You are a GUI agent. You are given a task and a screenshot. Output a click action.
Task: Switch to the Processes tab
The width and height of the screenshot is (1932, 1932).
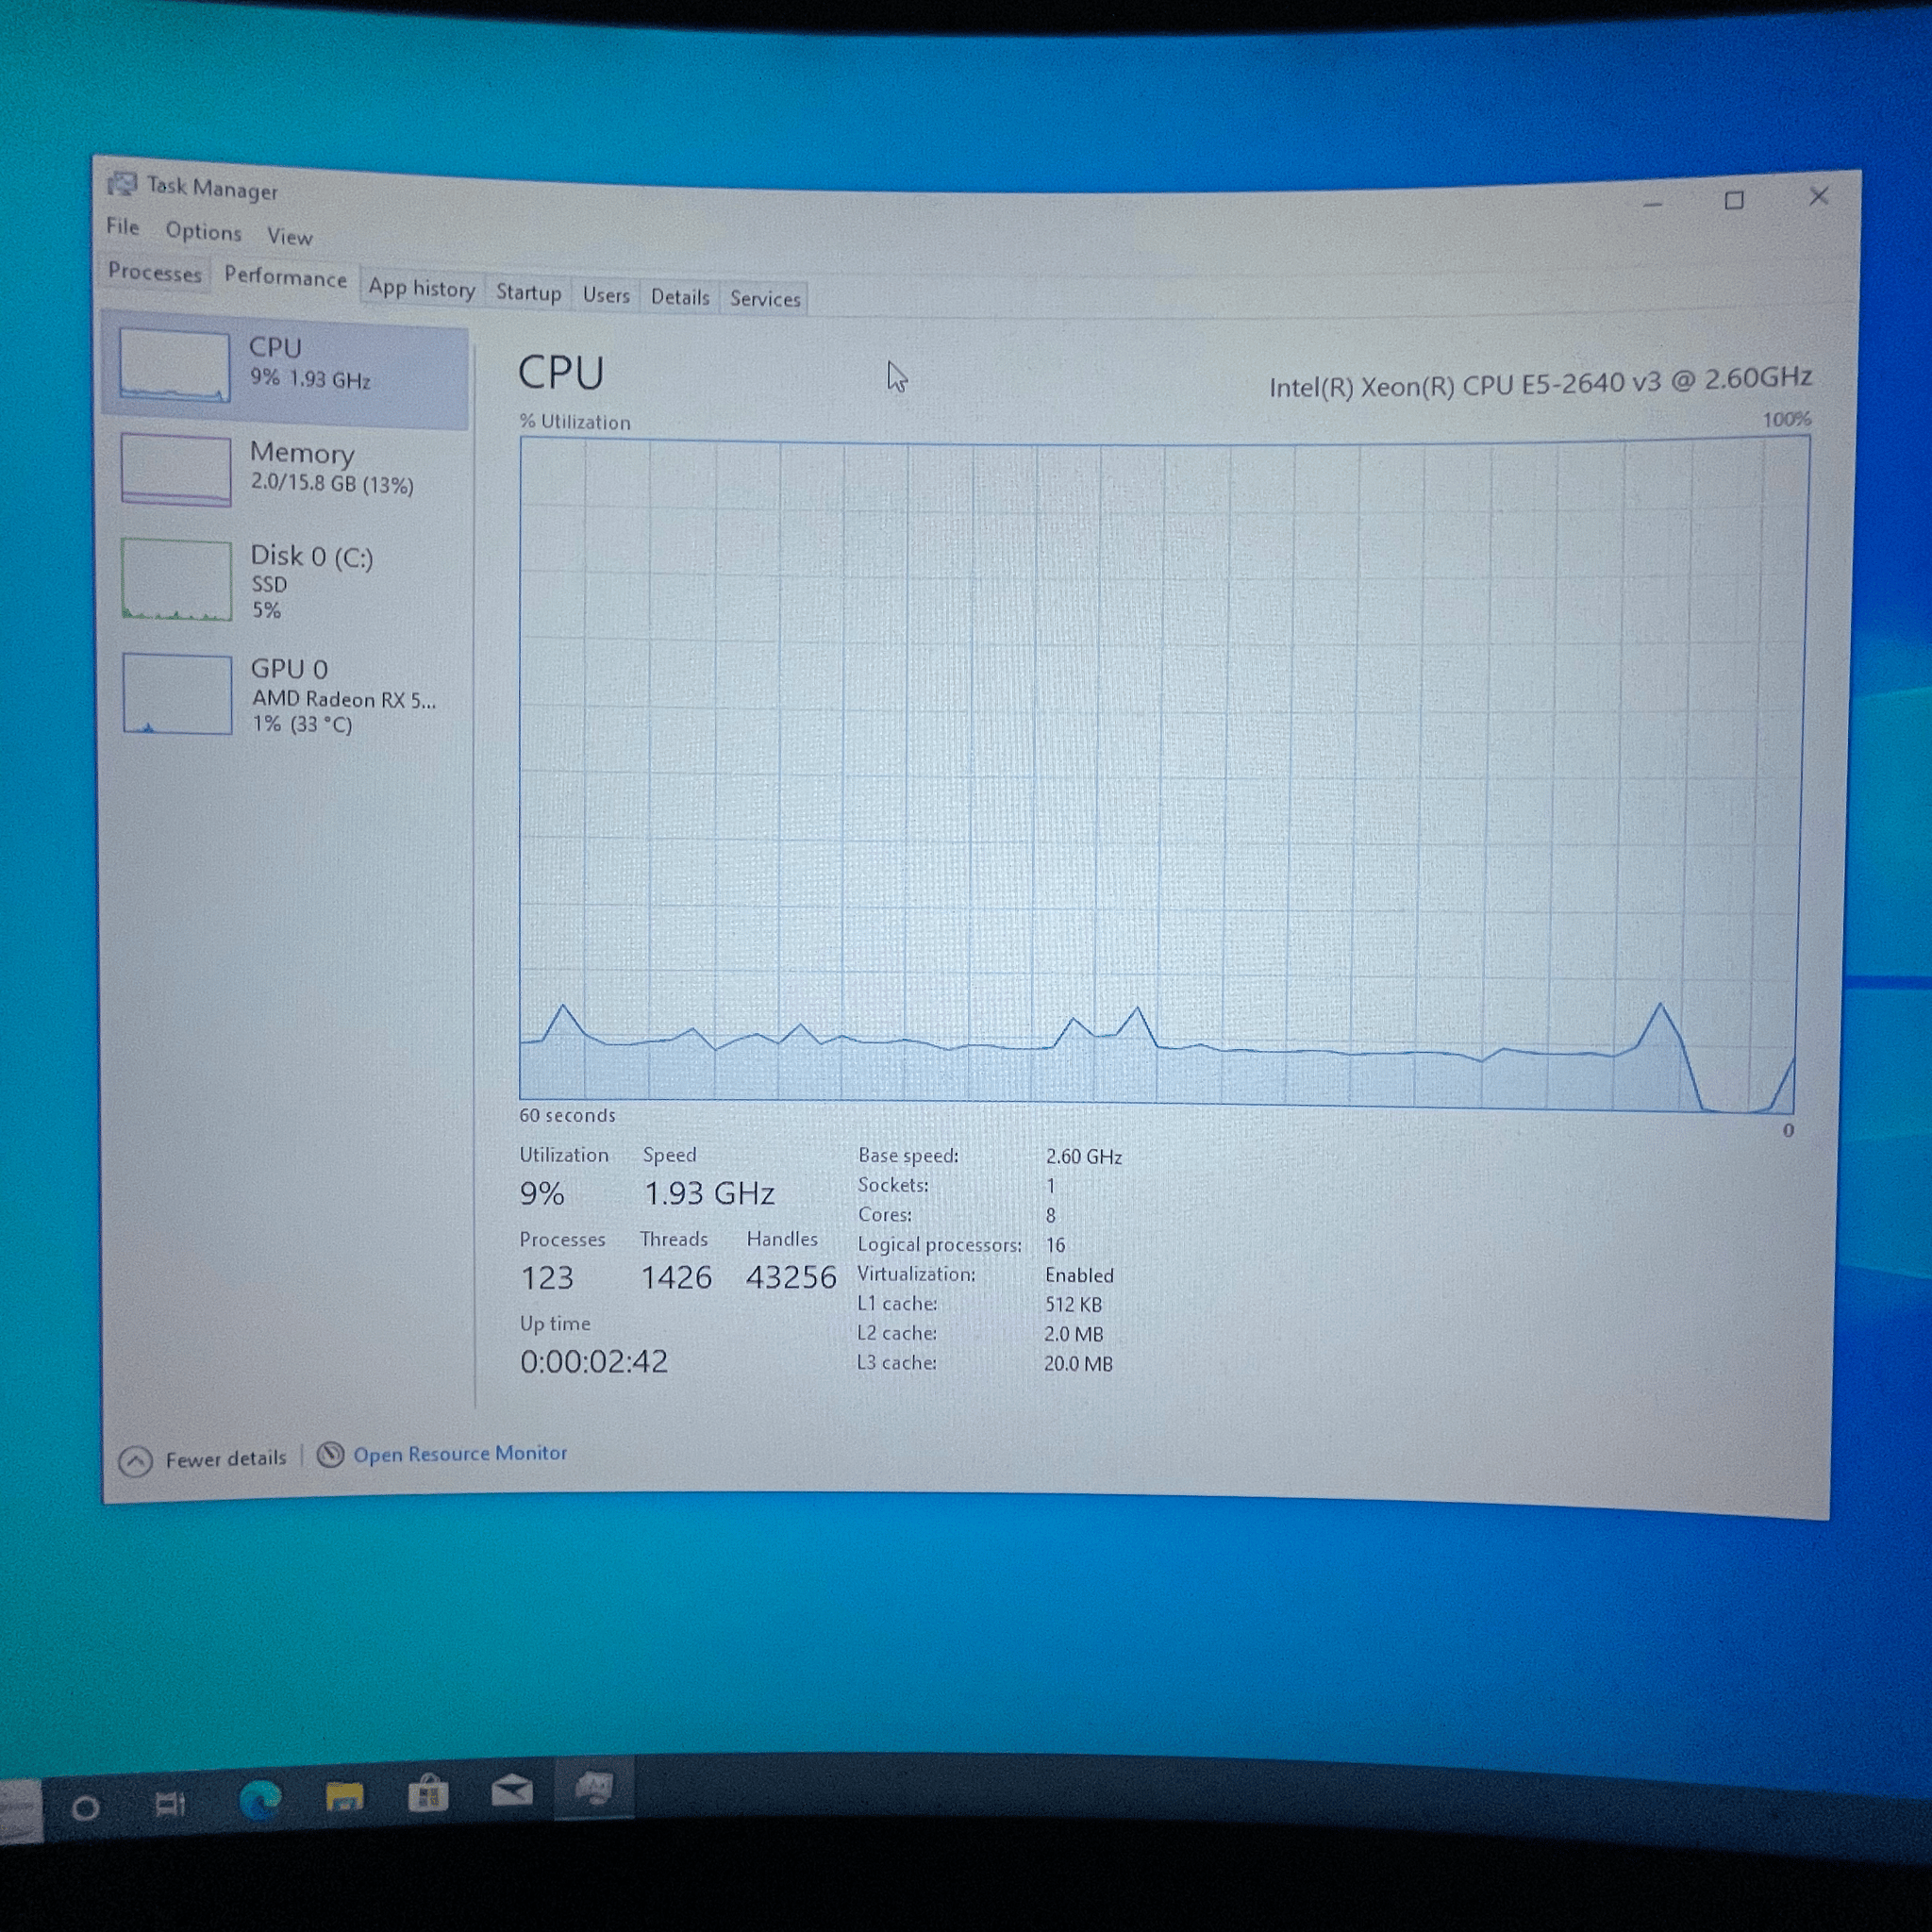[154, 272]
